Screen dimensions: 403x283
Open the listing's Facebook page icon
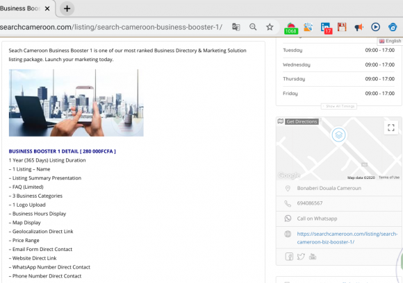289,257
